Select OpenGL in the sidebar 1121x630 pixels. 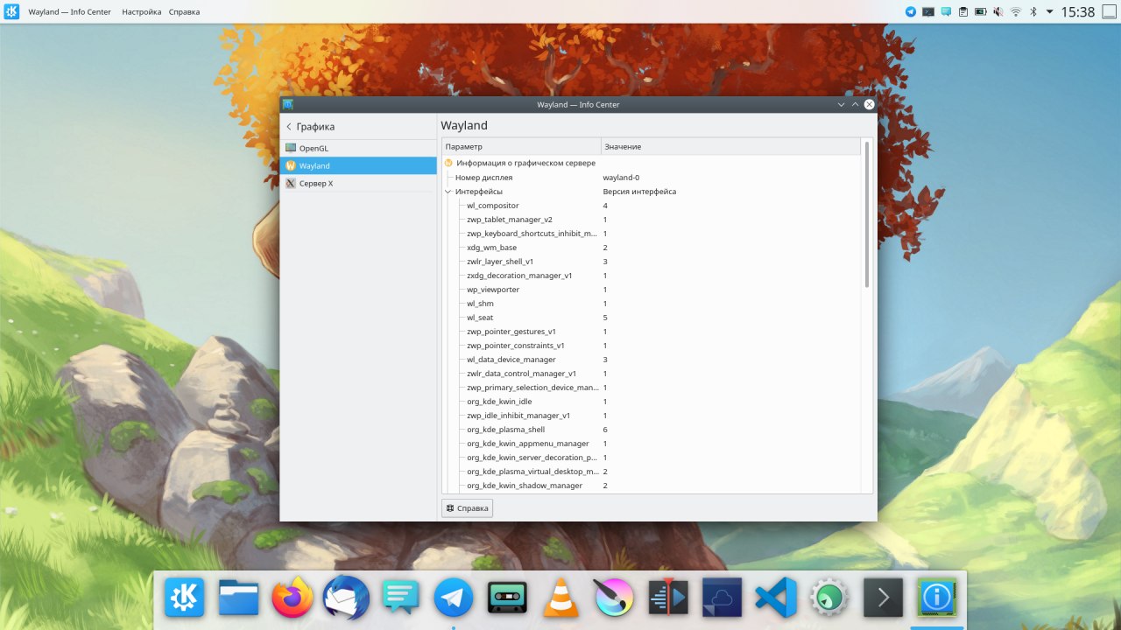tap(359, 148)
